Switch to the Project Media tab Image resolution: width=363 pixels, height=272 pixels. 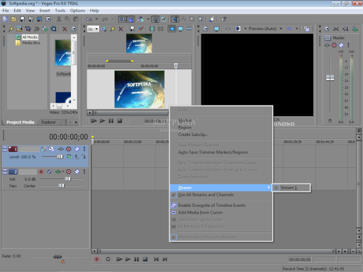(x=20, y=122)
